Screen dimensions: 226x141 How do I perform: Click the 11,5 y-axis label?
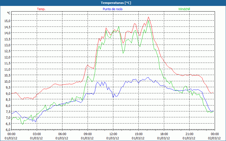(x=8, y=63)
